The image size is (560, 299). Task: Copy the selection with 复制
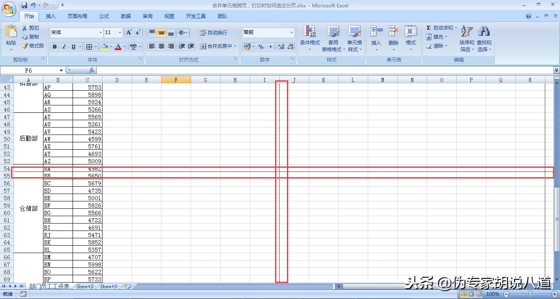point(31,37)
